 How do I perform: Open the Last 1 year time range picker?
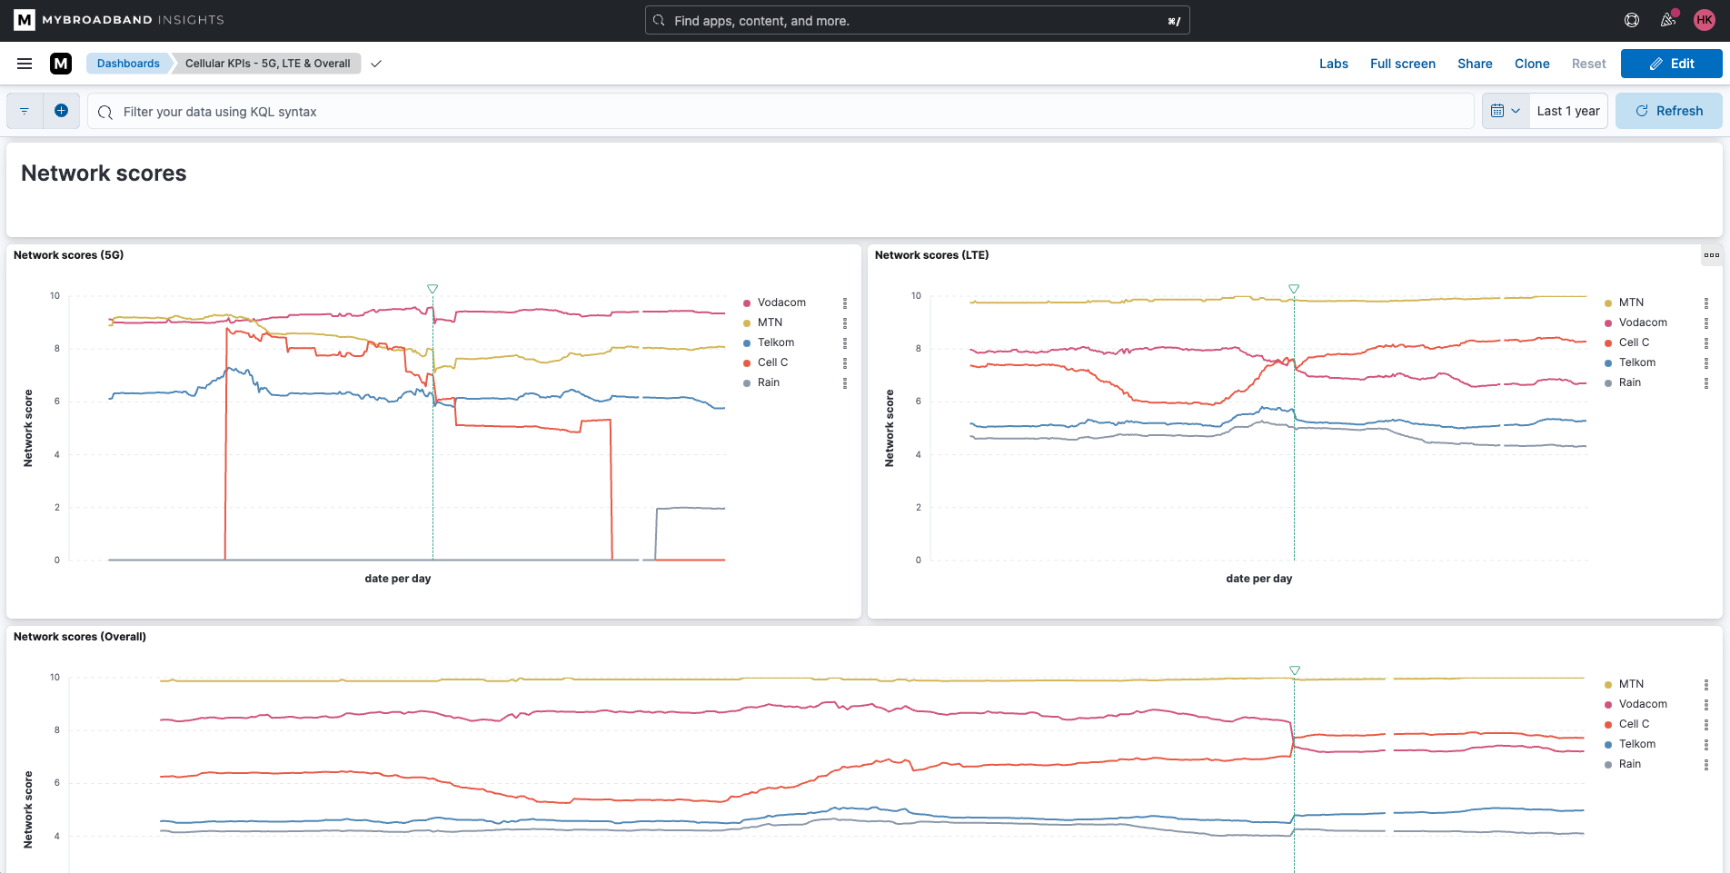[1568, 111]
